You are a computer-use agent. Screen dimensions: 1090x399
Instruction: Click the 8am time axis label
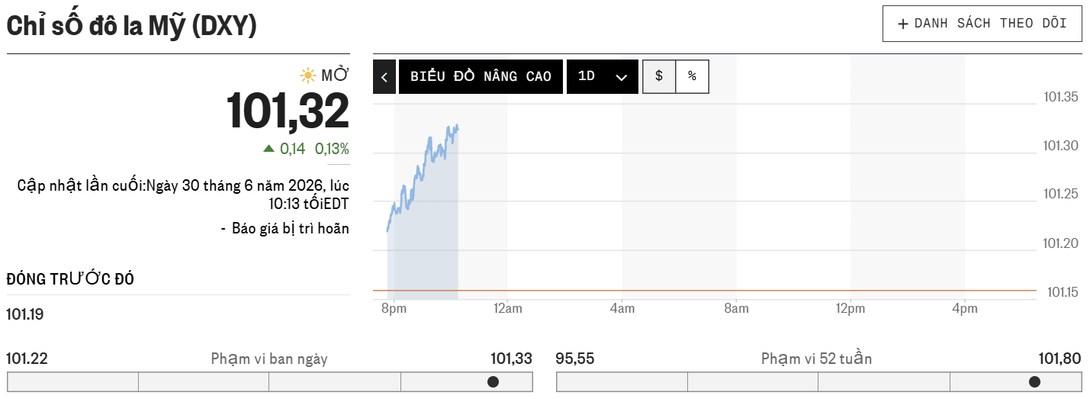pyautogui.click(x=736, y=309)
